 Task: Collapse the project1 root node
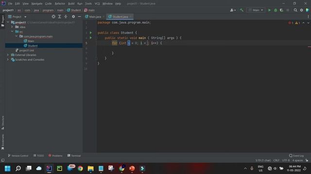tap(8, 22)
